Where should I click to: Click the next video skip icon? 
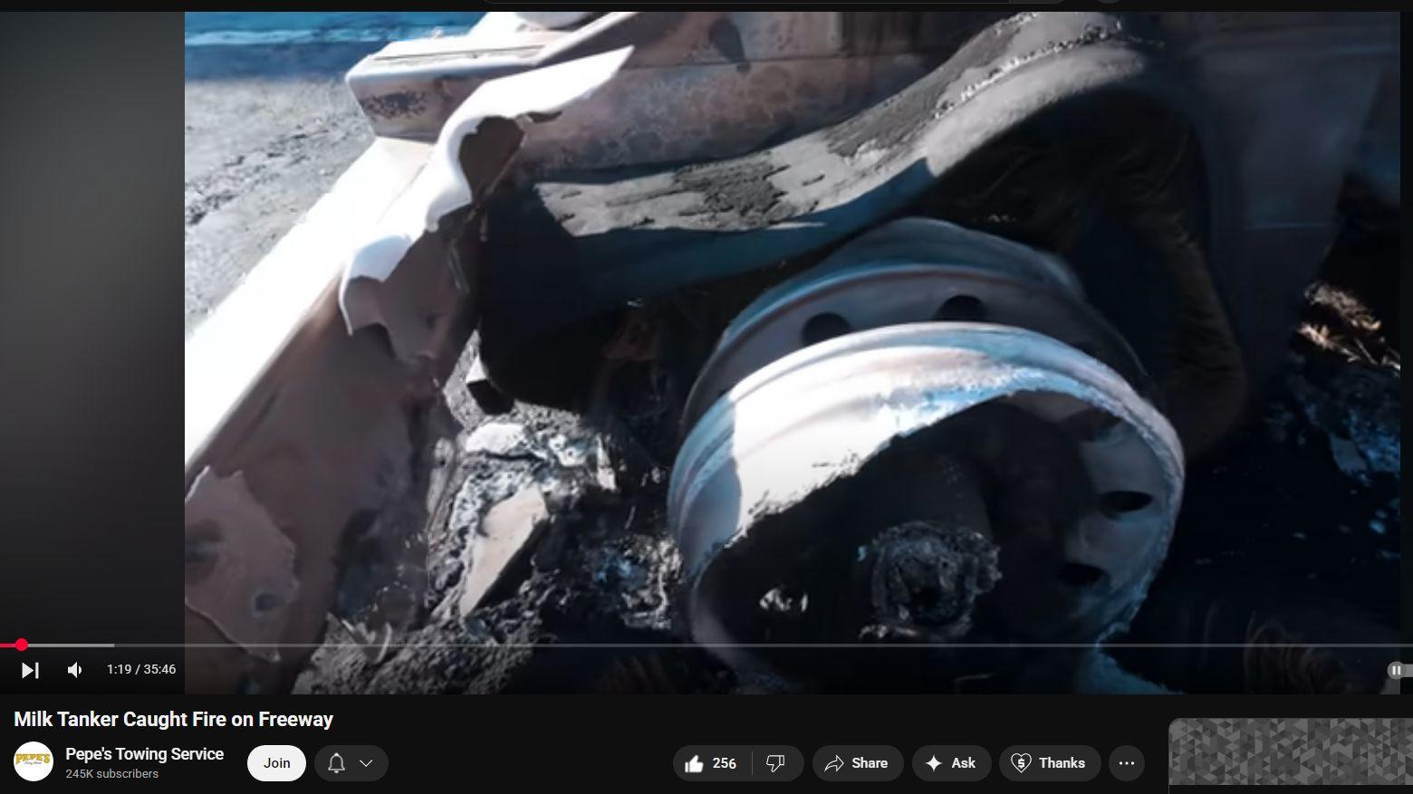click(30, 670)
